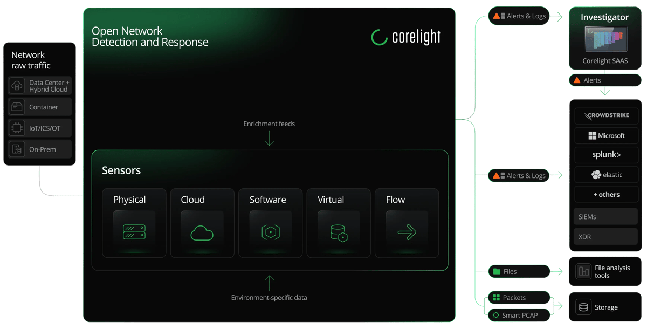
Task: Click the Flow sensor arrow icon
Action: point(407,232)
